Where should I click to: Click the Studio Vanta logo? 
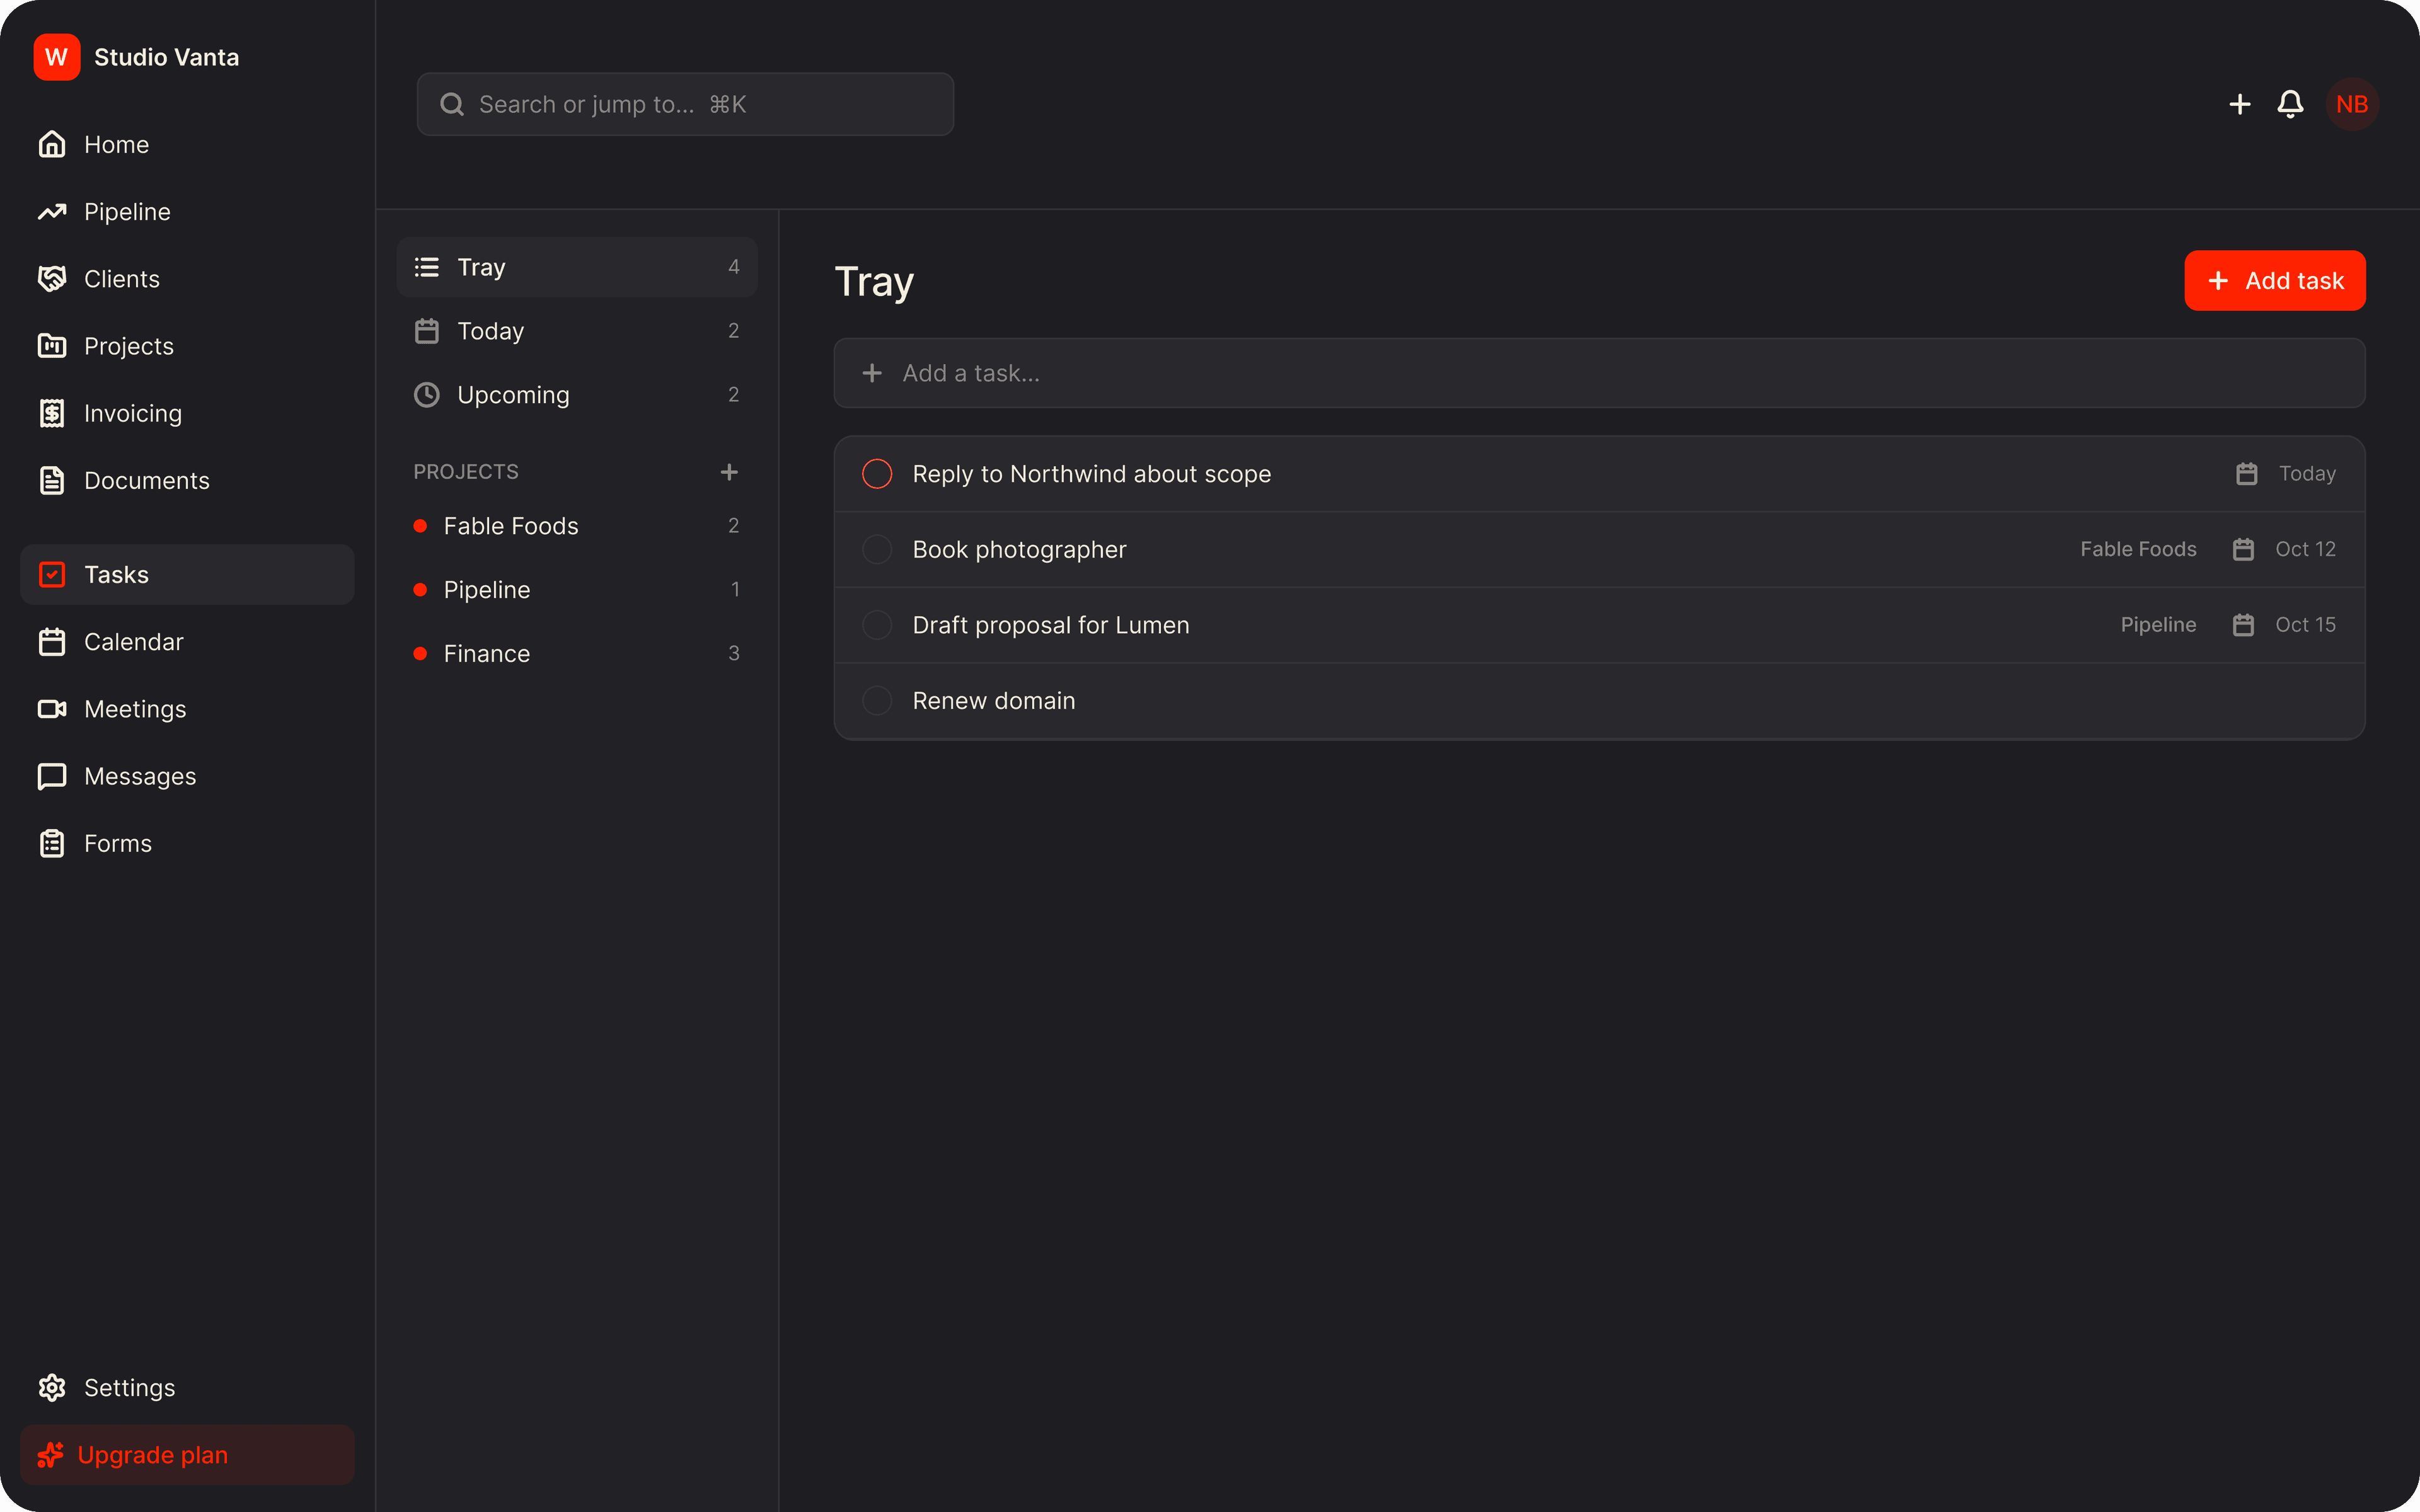[57, 57]
